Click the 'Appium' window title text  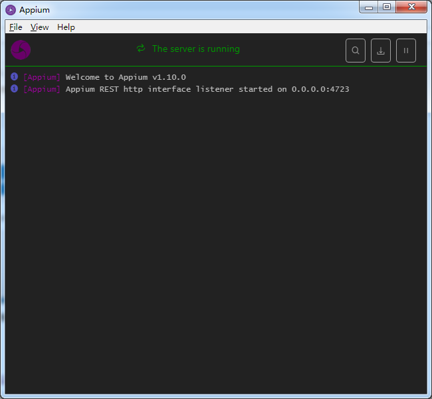pos(35,10)
